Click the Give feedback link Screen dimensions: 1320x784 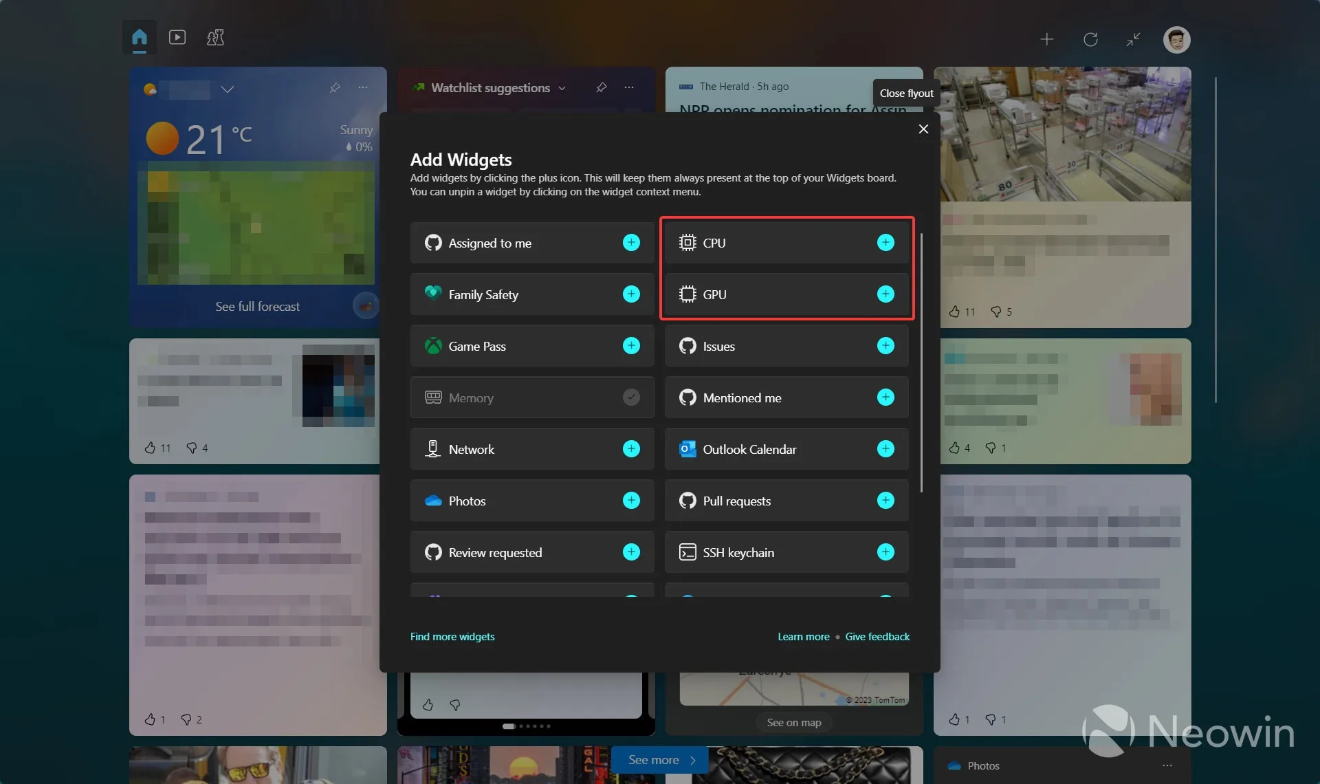pos(877,635)
